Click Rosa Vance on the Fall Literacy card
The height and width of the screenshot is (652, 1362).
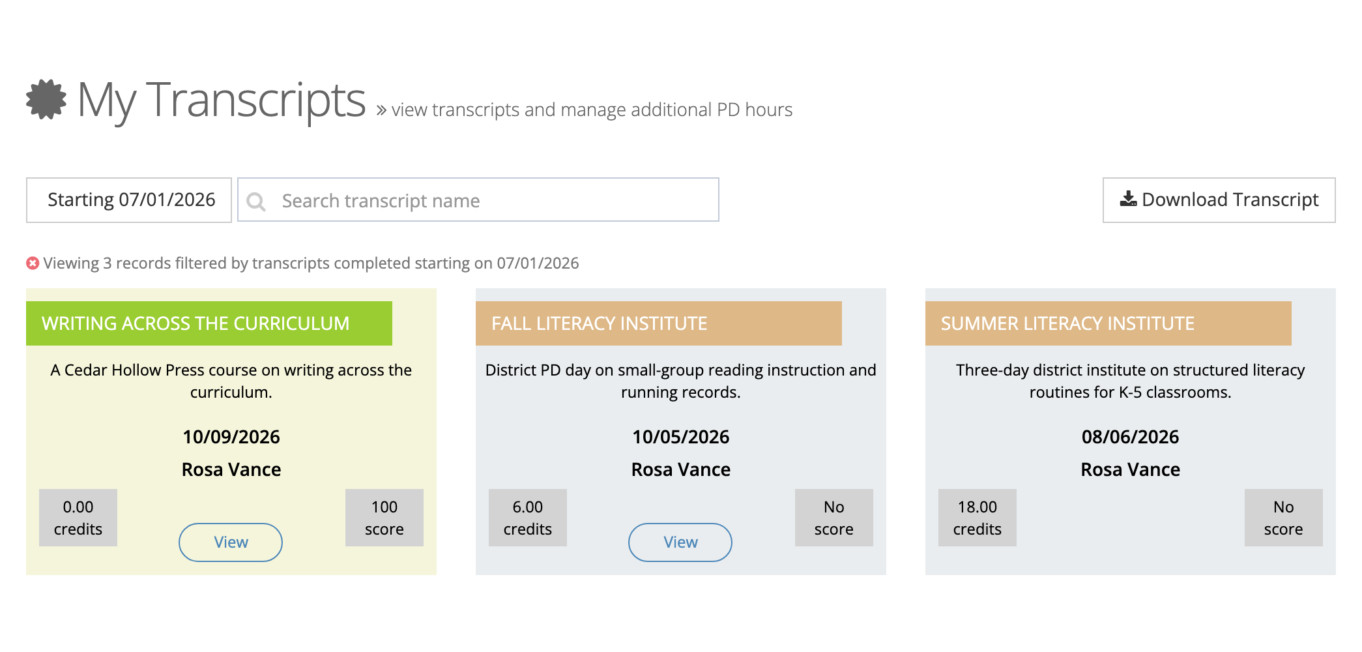(681, 469)
